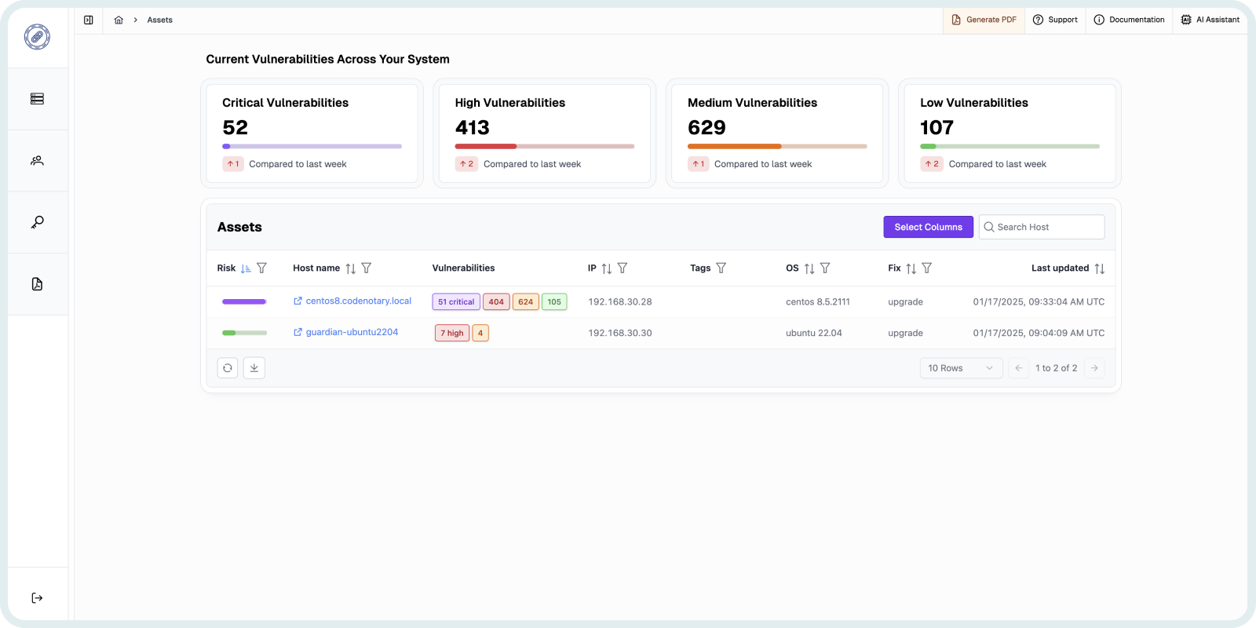Click the guardian-ubuntu2204 risk bar
1256x628 pixels.
pos(244,333)
